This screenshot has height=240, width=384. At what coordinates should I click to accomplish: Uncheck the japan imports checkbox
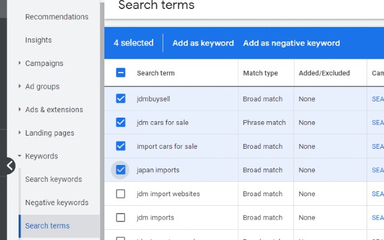121,170
